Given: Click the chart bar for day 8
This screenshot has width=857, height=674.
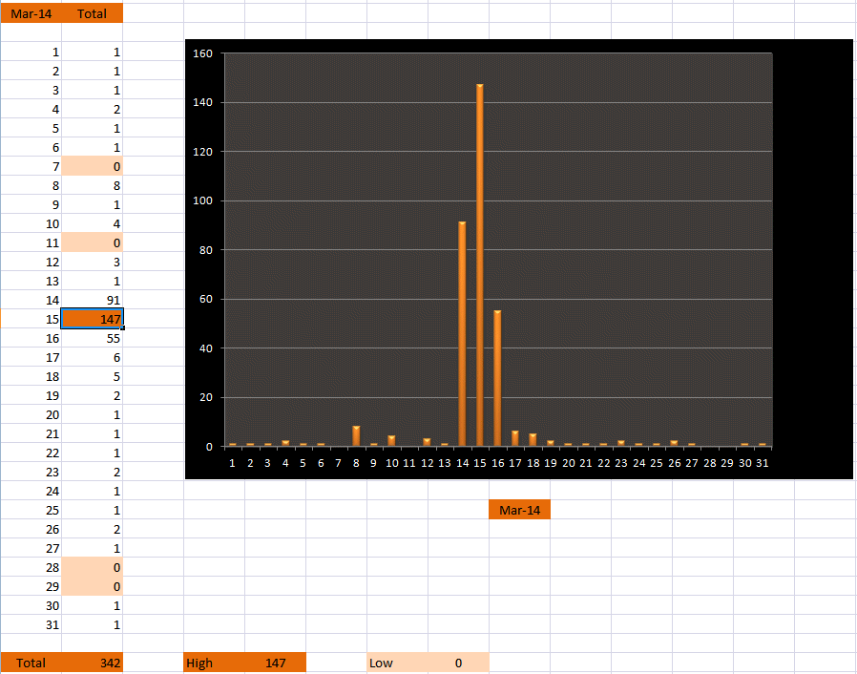Looking at the screenshot, I should (356, 436).
